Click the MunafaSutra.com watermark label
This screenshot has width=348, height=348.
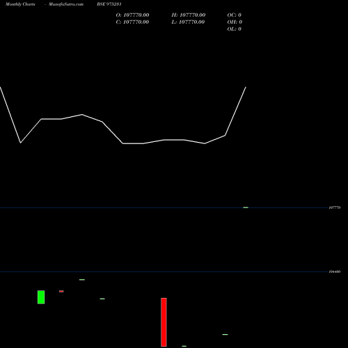click(x=66, y=4)
